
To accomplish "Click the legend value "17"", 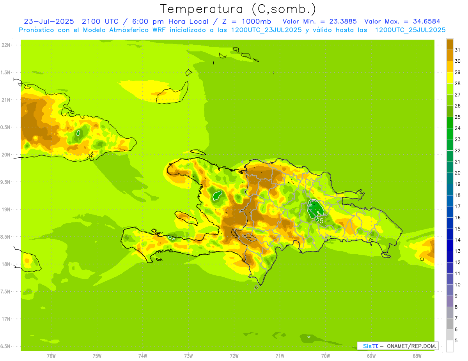I will 458,206.
